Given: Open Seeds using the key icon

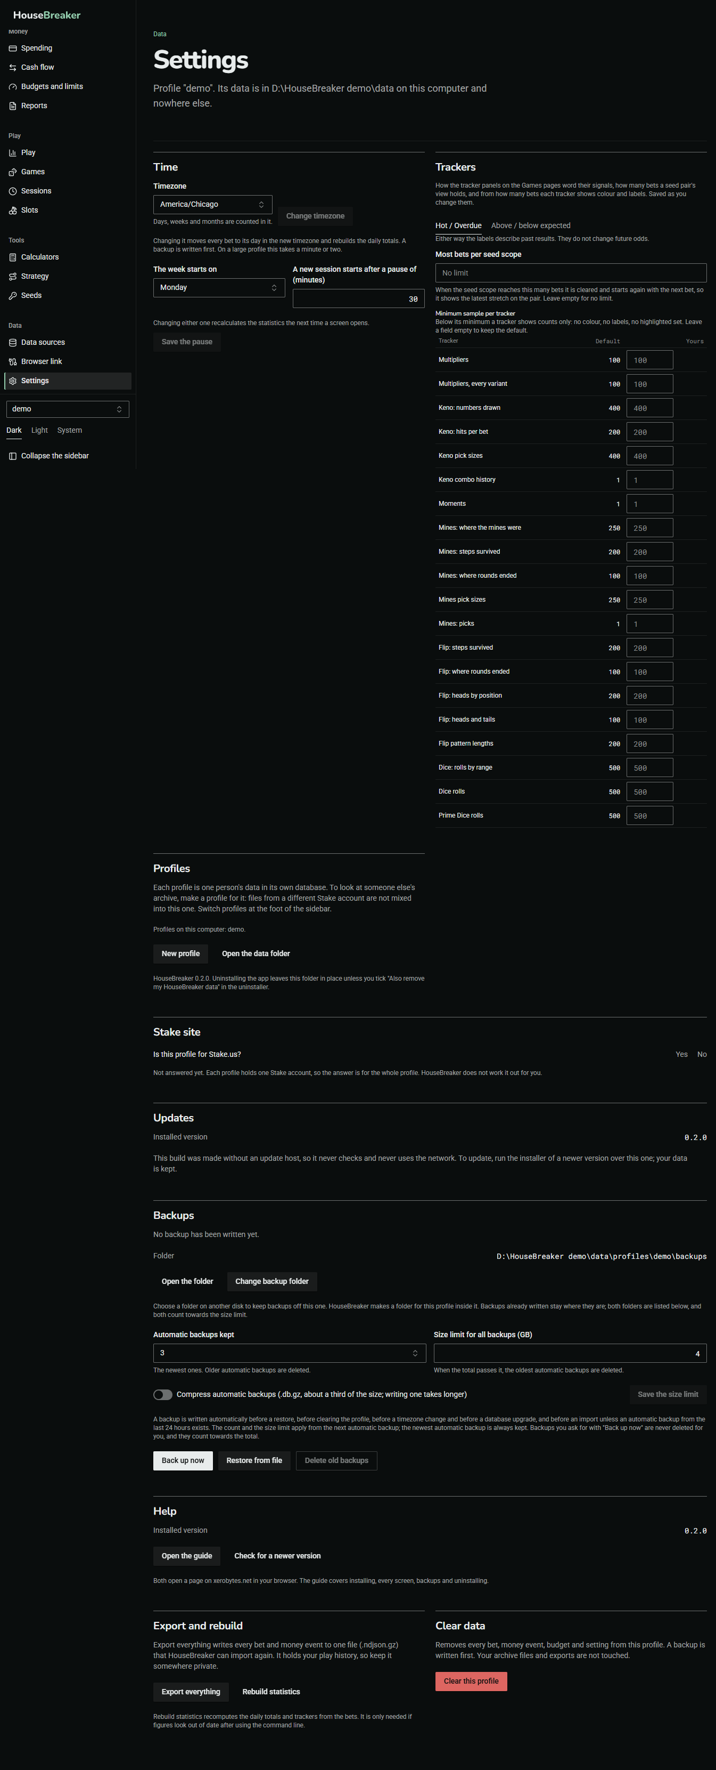Looking at the screenshot, I should pos(12,295).
